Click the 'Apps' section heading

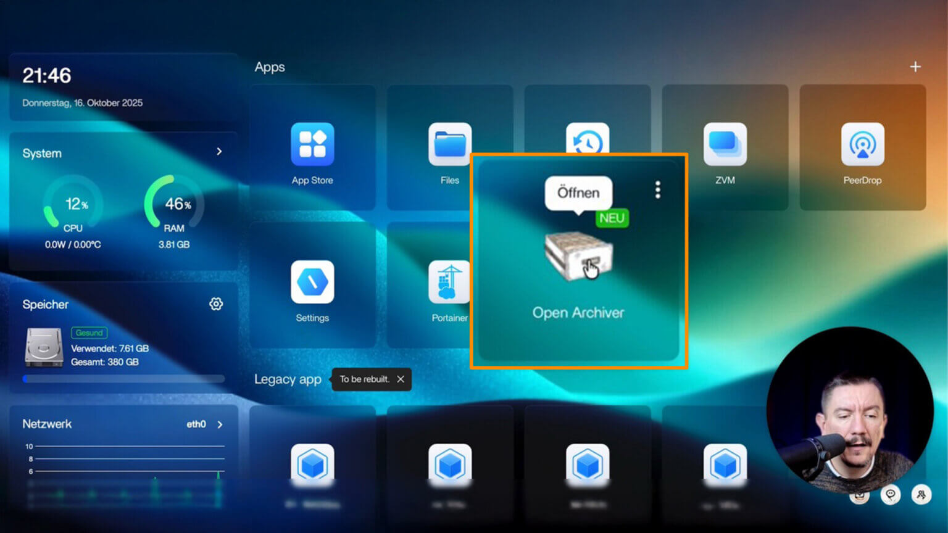270,67
